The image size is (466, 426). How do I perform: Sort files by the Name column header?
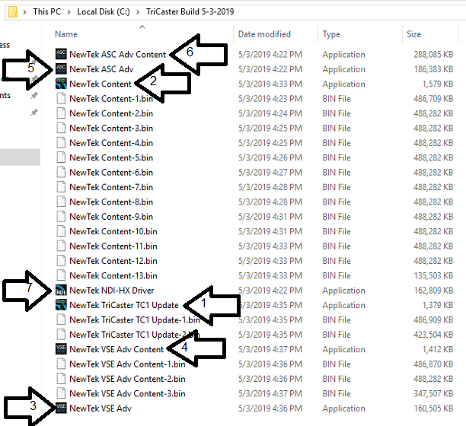(x=66, y=34)
